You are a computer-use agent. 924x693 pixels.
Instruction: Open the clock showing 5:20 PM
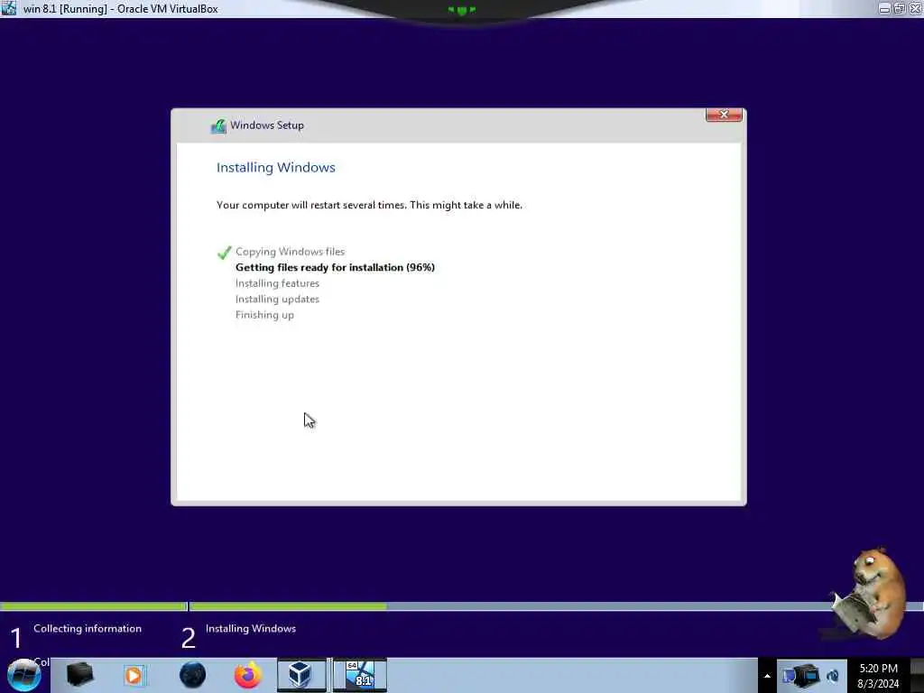click(x=878, y=676)
